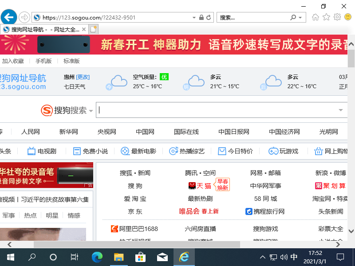Viewport: 355px width, 266px height.
Task: Click the 今日特价 daily deals icon
Action: (x=222, y=151)
